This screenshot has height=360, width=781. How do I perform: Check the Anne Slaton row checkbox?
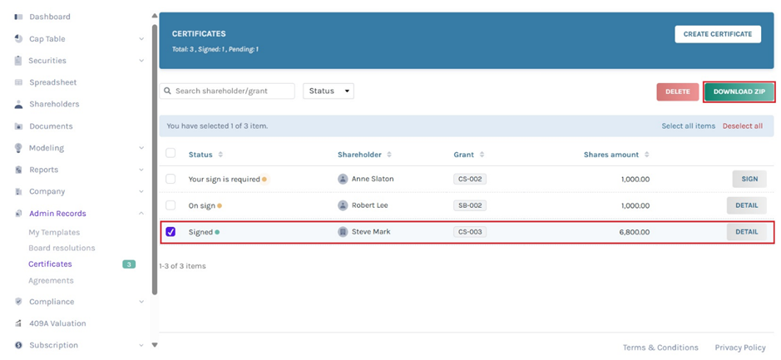pos(171,179)
